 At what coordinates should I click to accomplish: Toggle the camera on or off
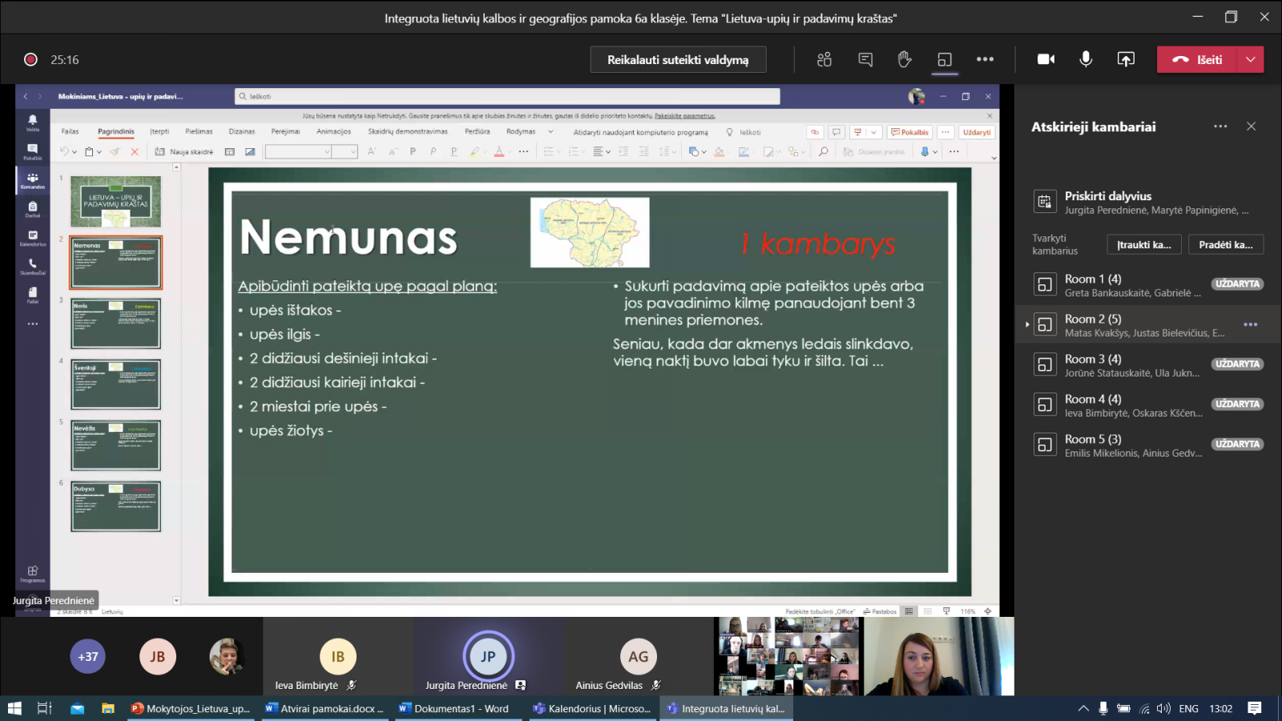click(x=1046, y=59)
